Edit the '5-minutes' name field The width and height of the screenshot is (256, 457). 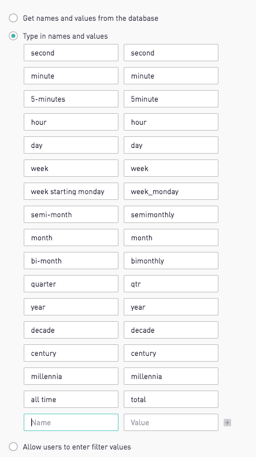[x=71, y=99]
